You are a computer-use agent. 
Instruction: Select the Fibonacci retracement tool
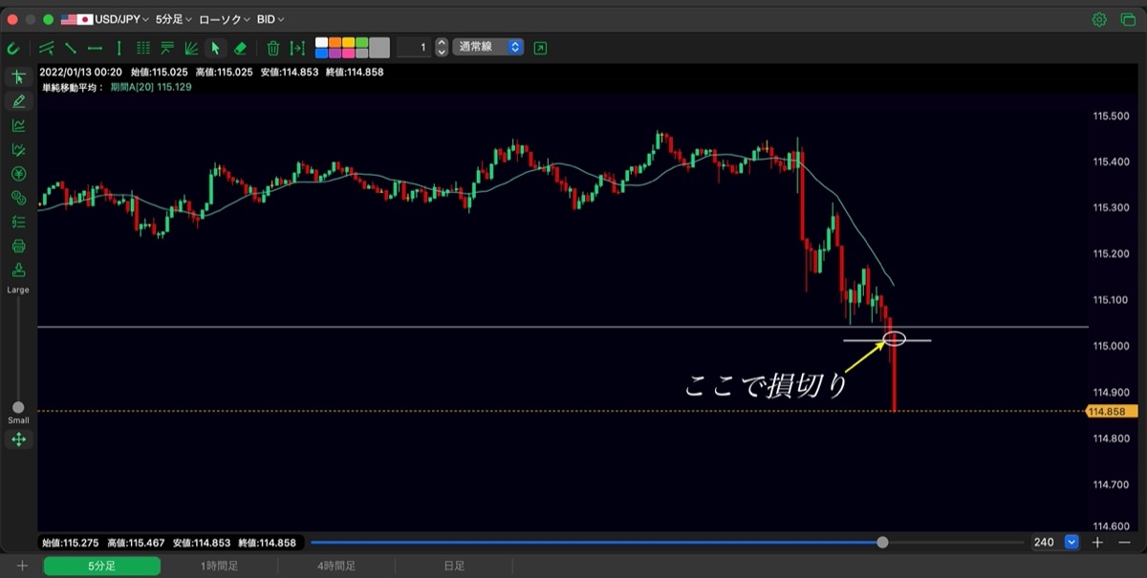[x=167, y=48]
